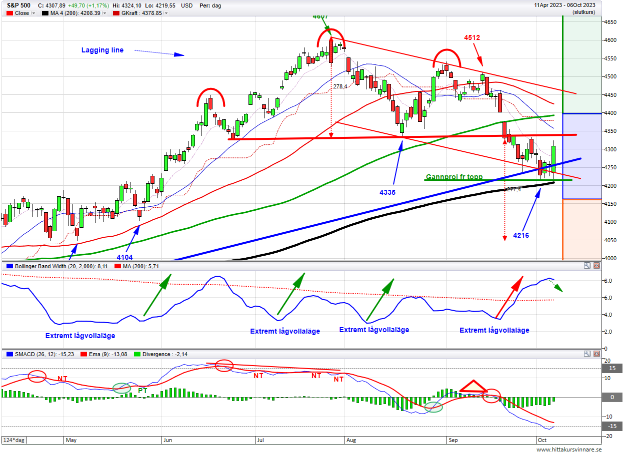Select the GKraft : 4378.85 label
The width and height of the screenshot is (624, 452).
[x=141, y=13]
